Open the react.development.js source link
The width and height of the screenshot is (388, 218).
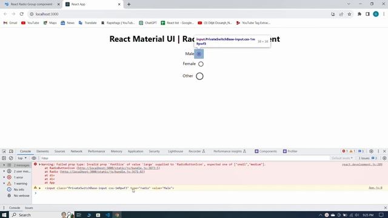click(362, 164)
